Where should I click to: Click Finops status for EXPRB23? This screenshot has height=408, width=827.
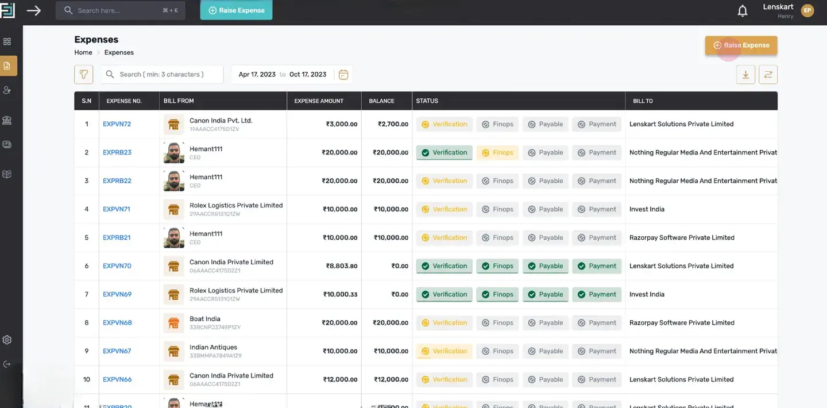point(497,152)
